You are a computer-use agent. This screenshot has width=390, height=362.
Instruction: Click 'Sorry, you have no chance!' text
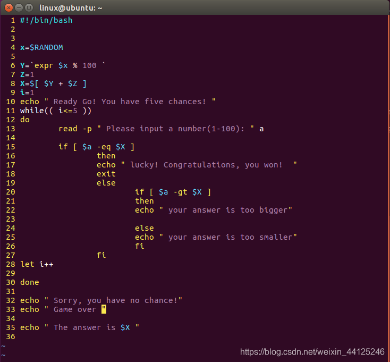coord(116,300)
